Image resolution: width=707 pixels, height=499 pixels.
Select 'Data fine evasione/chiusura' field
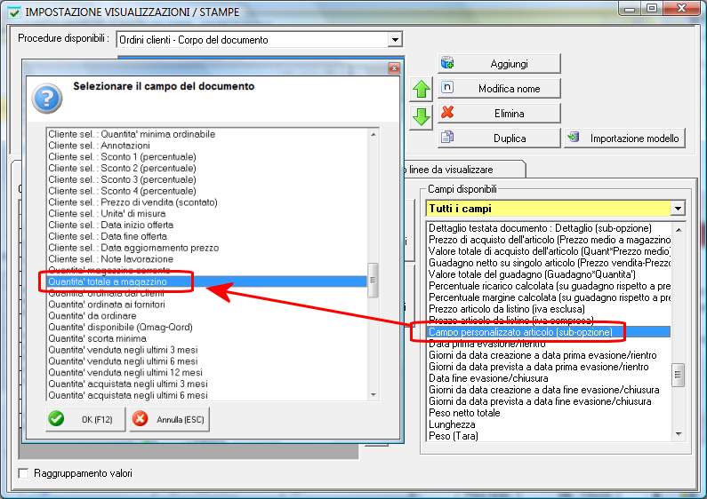[x=549, y=378]
